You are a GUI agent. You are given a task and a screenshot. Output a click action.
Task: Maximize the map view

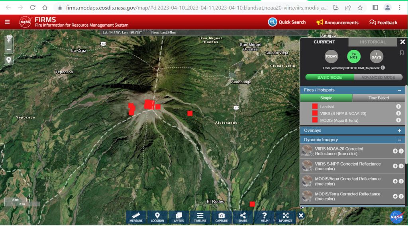point(285,217)
